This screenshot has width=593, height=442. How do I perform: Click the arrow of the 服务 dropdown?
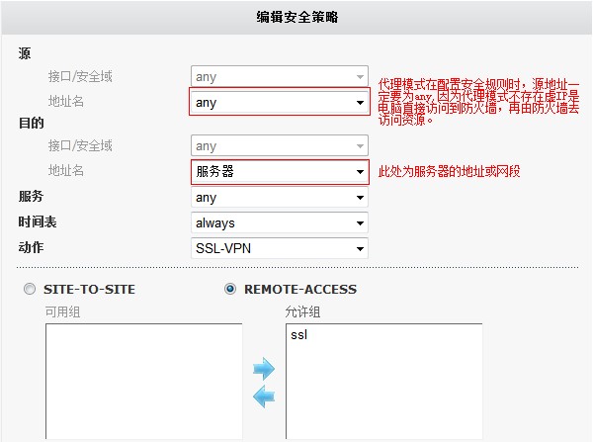pyautogui.click(x=360, y=198)
